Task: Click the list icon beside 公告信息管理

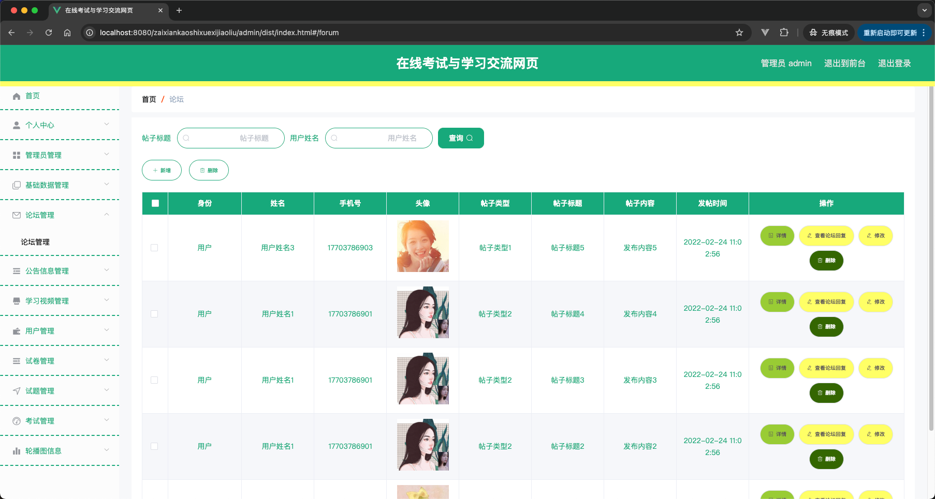Action: coord(17,271)
